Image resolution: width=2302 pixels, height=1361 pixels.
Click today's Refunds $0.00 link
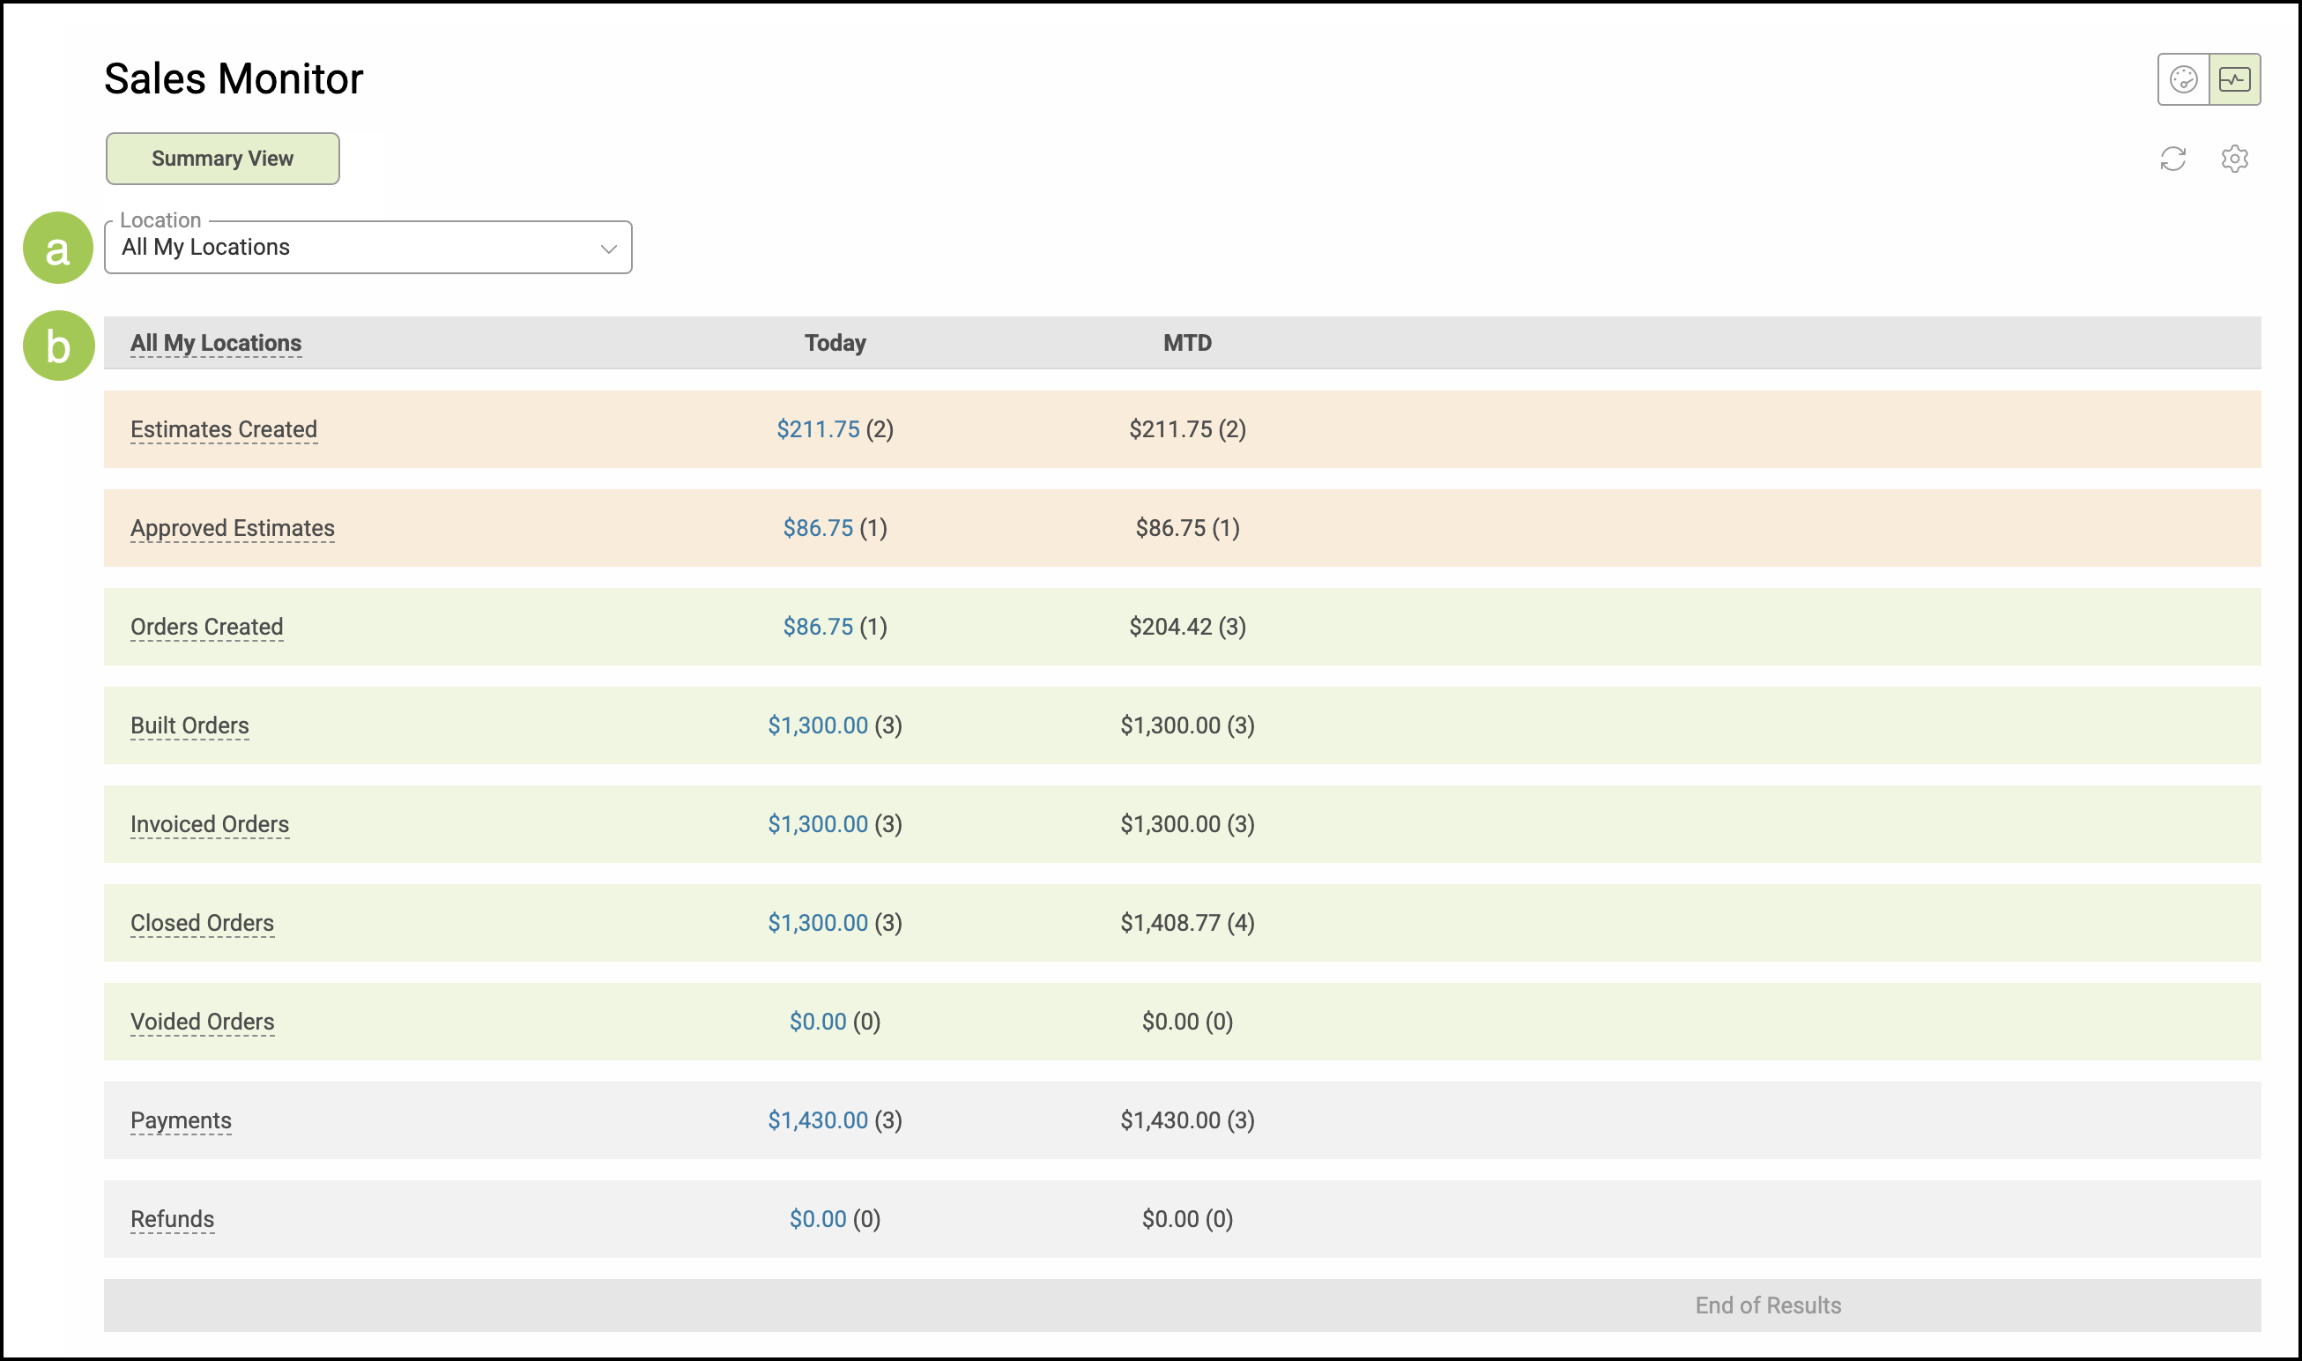(818, 1219)
